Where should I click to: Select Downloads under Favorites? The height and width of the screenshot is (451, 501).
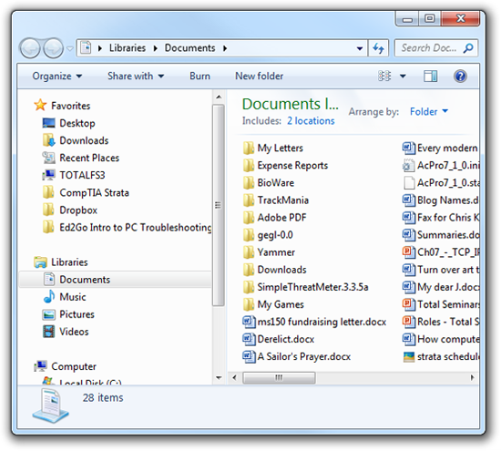pyautogui.click(x=84, y=140)
